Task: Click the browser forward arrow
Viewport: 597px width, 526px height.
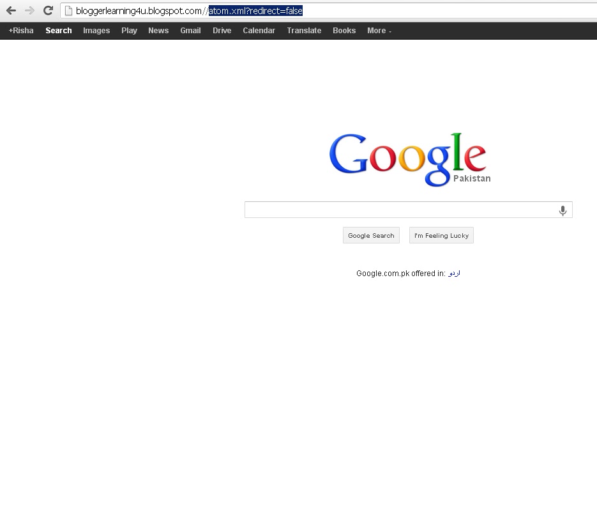Action: click(x=29, y=11)
